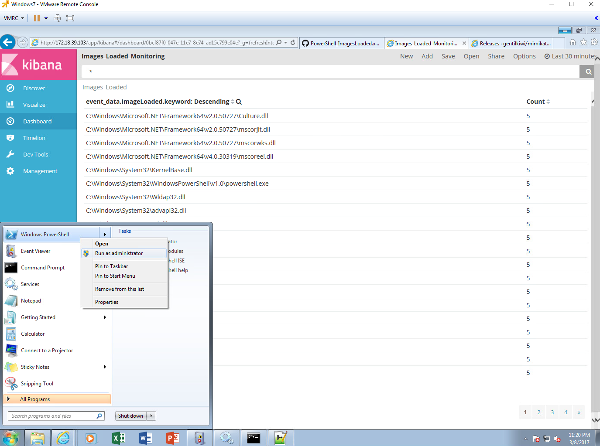Viewport: 600px width, 446px height.
Task: Open Services from the taskbar
Action: click(x=226, y=438)
